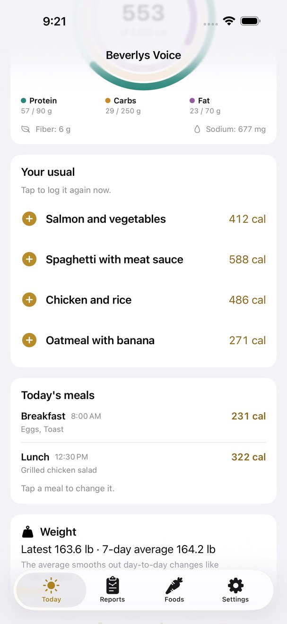
Task: Switch to the Reports tab label
Action: 113,599
